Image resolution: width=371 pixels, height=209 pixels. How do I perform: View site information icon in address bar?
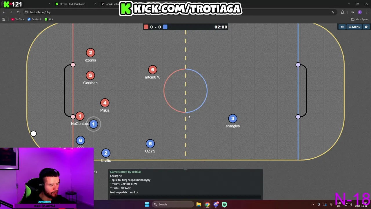26,12
